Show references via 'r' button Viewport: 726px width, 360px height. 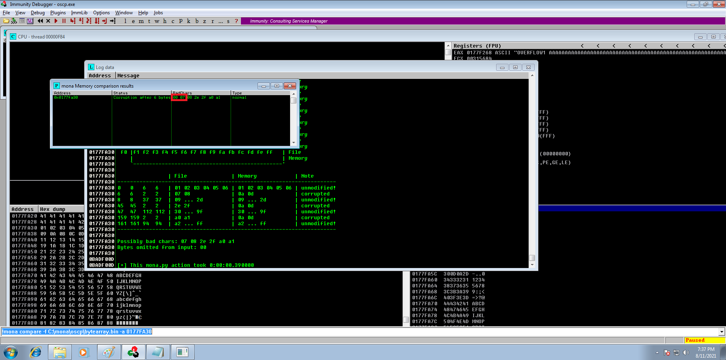pyautogui.click(x=212, y=21)
